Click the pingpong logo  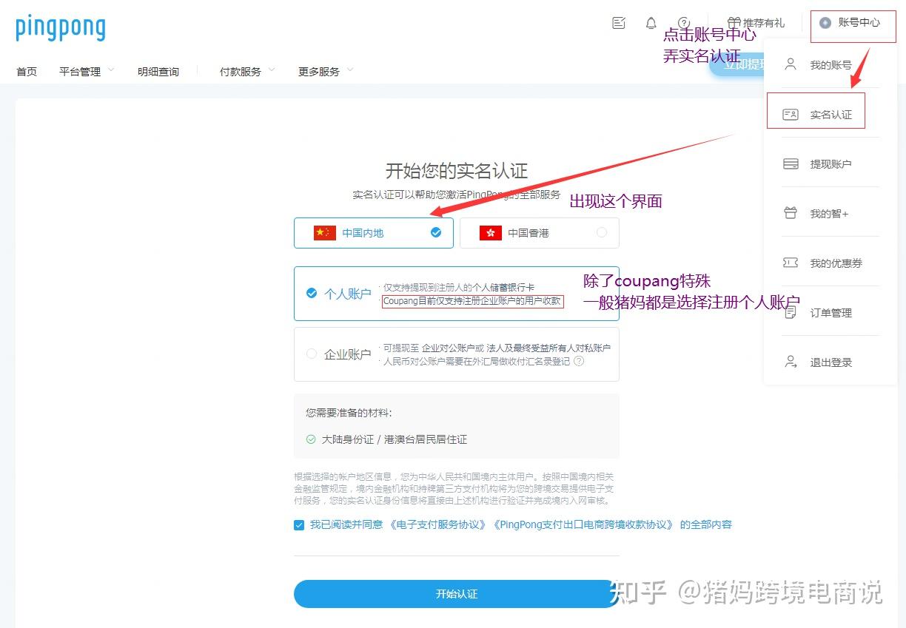tap(61, 28)
